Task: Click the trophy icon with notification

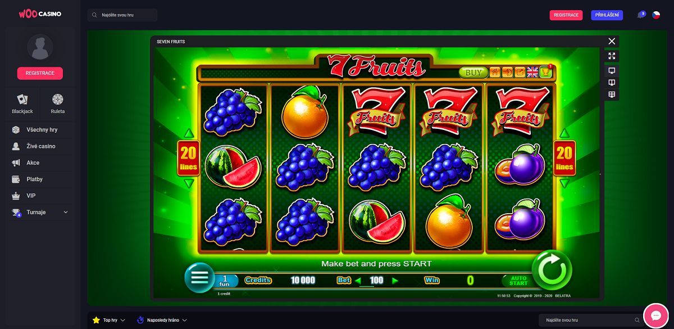Action: [545, 72]
